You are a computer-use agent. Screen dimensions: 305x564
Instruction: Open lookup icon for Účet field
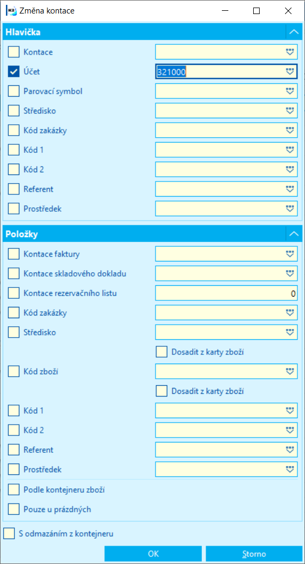[x=290, y=71]
